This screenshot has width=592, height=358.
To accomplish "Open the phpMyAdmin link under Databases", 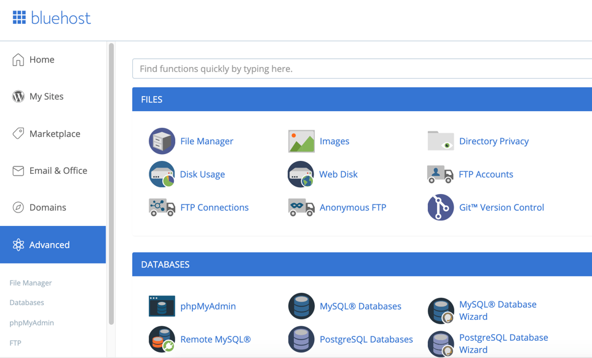I will coord(208,306).
